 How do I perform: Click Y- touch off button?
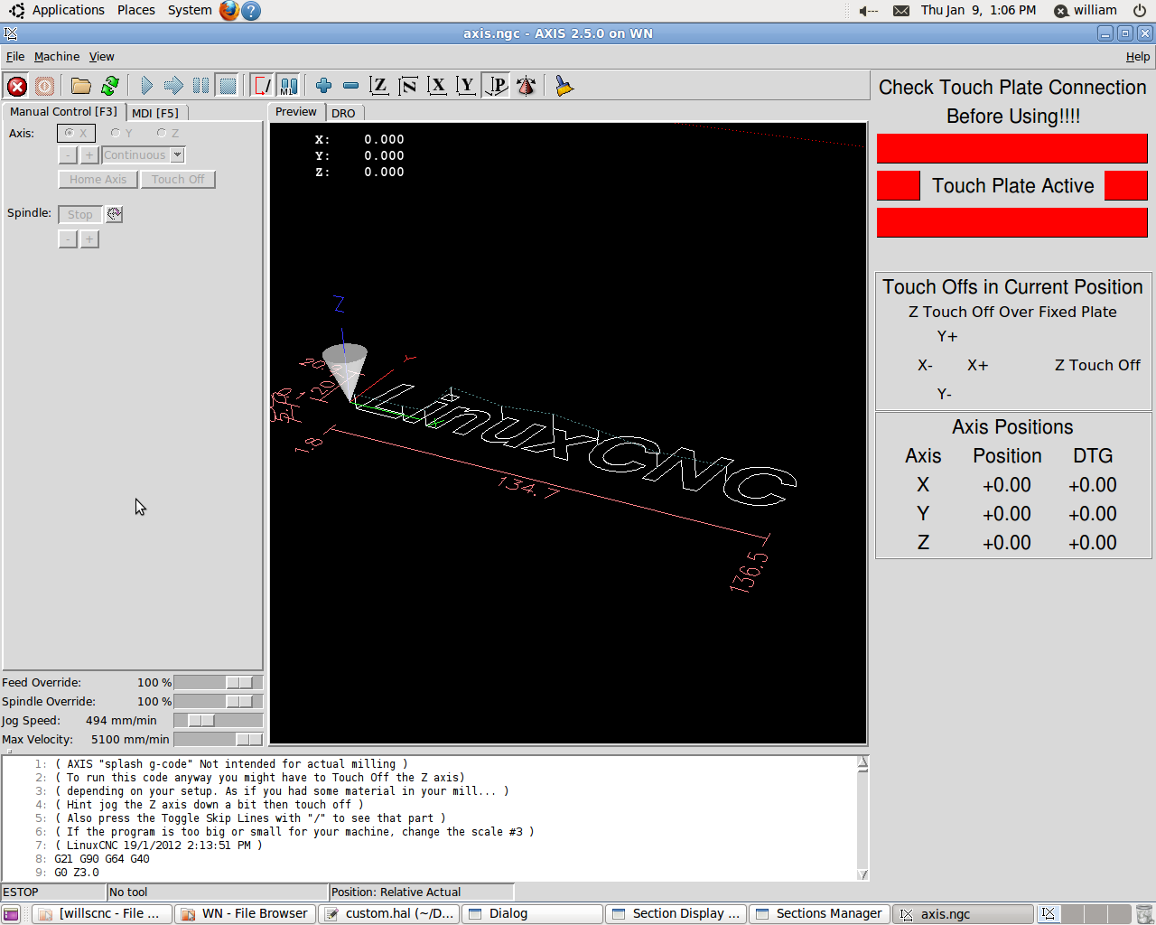coord(945,394)
